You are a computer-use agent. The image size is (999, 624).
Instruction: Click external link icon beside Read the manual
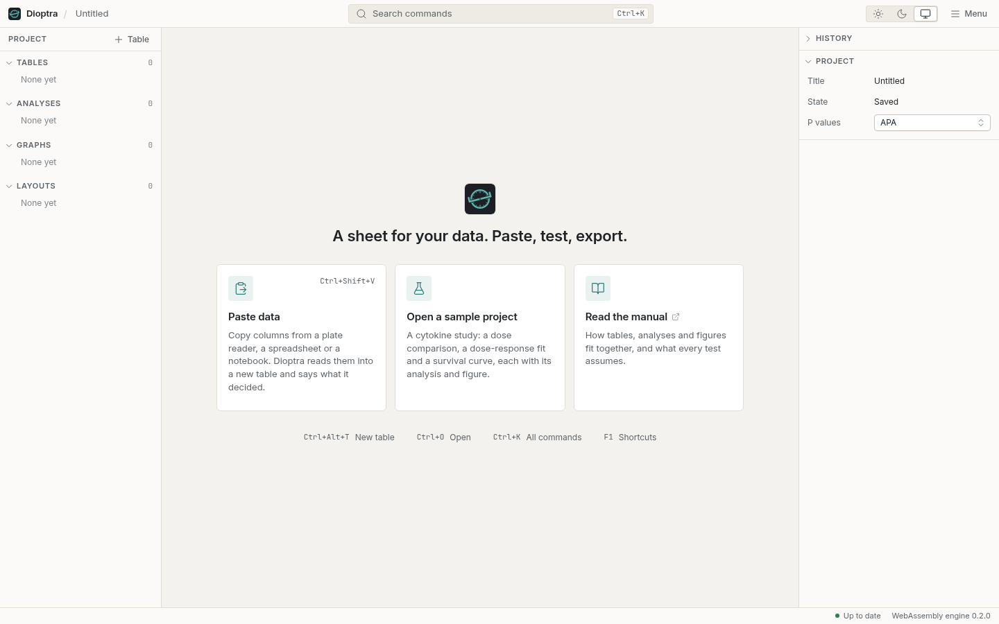(676, 317)
